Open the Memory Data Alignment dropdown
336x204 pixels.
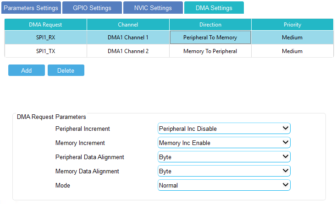(224, 171)
